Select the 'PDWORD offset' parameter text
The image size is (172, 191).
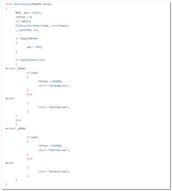pos(42,4)
